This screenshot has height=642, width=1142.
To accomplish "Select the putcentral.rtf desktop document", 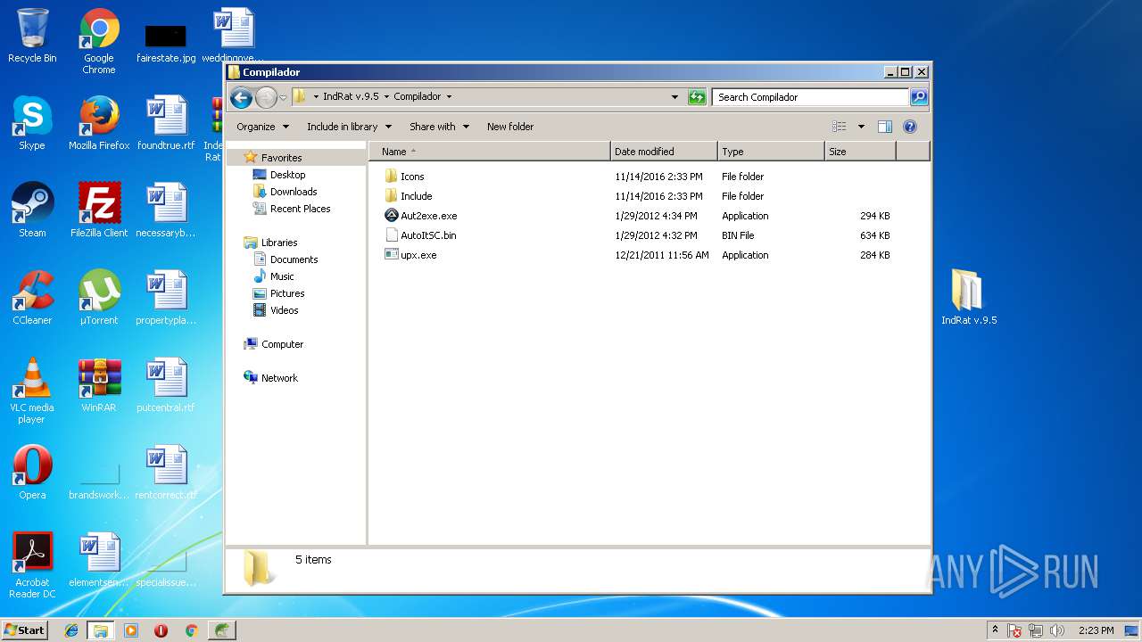I will pyautogui.click(x=166, y=385).
